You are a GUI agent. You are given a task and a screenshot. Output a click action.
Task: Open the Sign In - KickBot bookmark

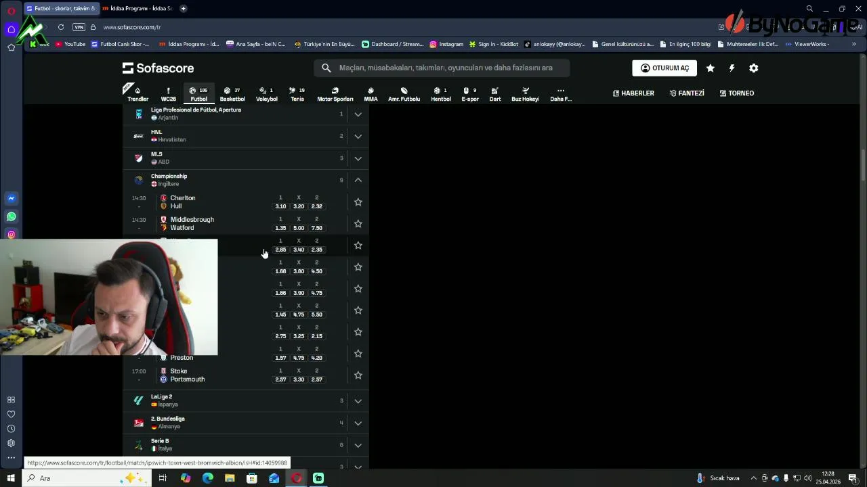pos(493,44)
